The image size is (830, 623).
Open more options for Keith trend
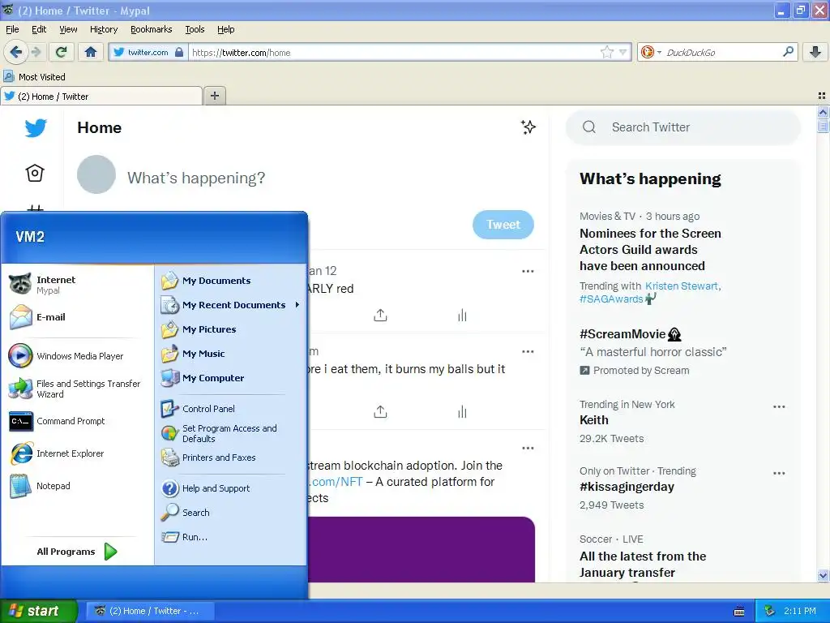[x=779, y=407]
